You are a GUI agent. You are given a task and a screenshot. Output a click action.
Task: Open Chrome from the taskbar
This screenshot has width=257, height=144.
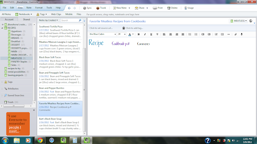[40, 140]
